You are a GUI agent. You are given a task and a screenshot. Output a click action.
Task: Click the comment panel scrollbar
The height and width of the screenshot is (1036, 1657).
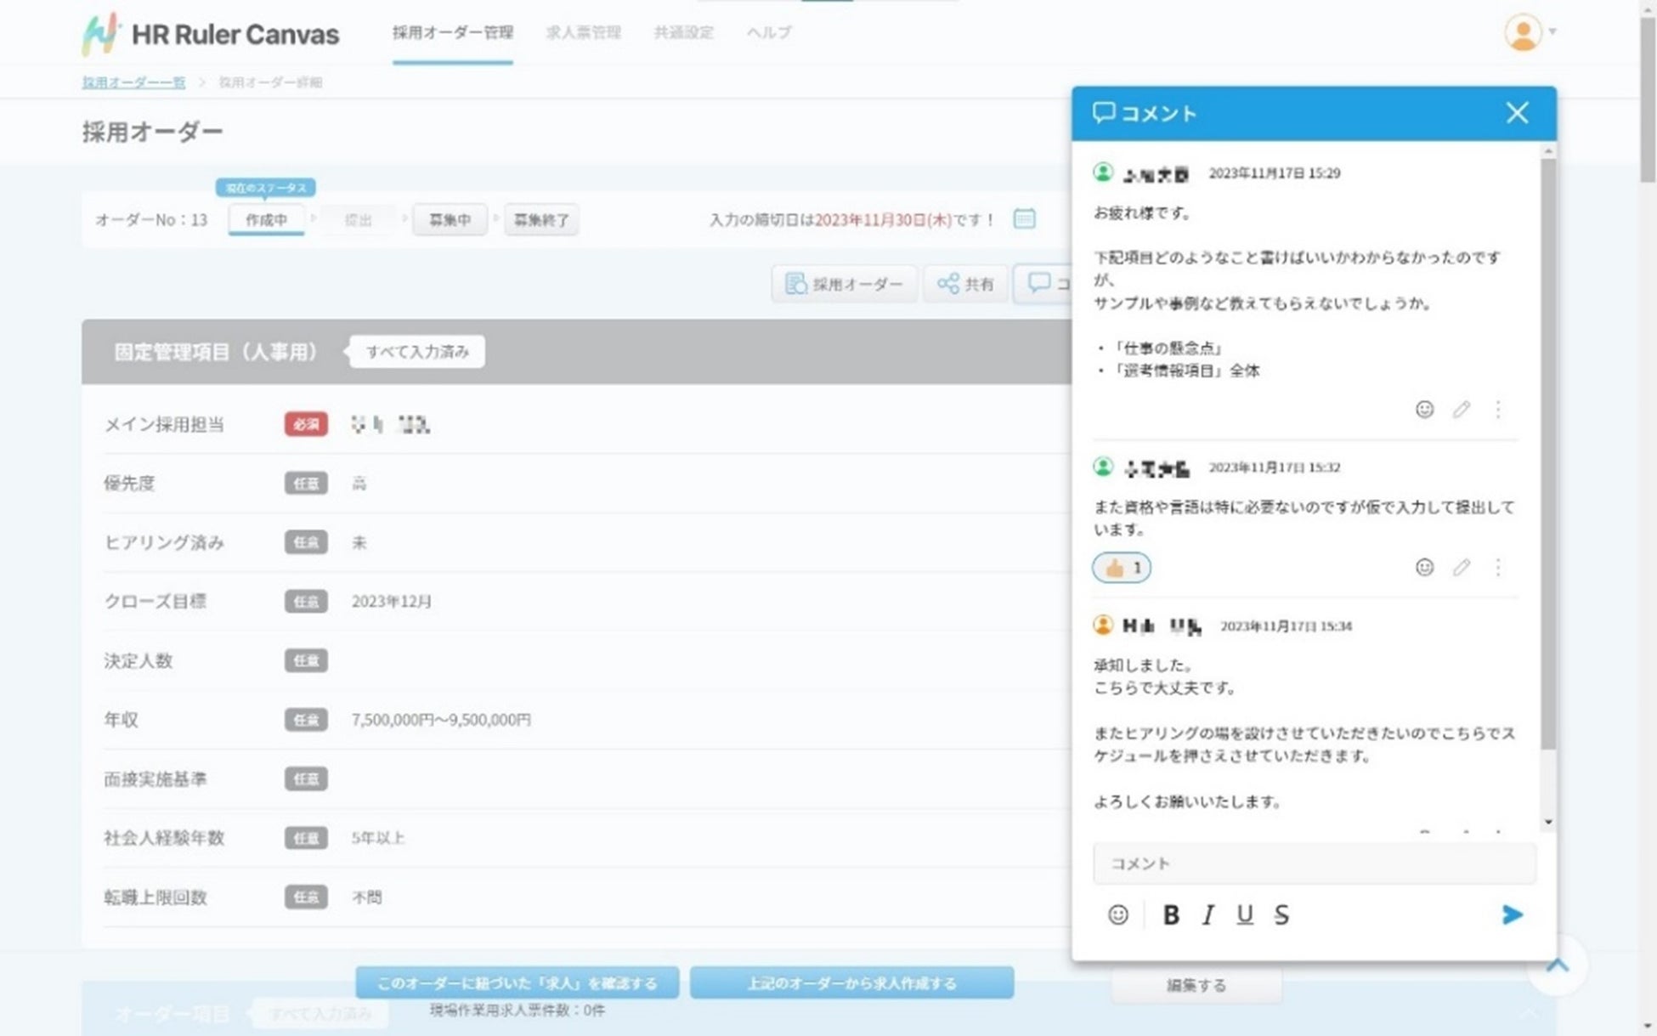pos(1548,450)
